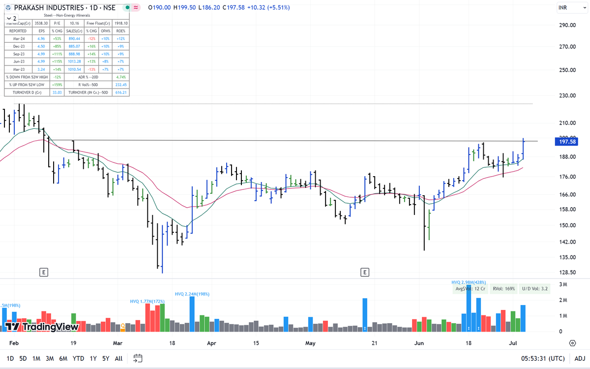Viewport: 590px width, 369px height.
Task: Click the 197.58 current price label
Action: coord(568,142)
